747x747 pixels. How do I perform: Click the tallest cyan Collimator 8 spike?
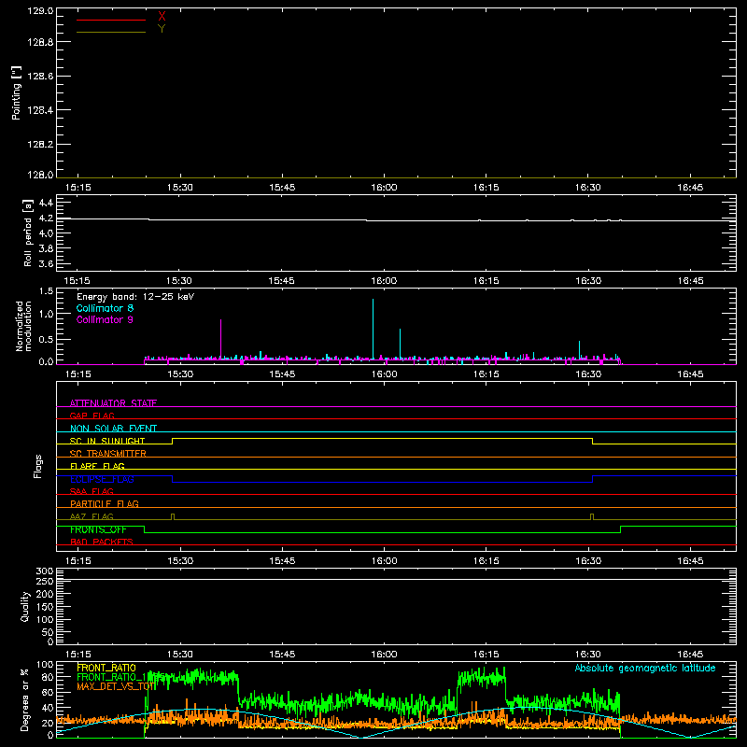coord(373,329)
